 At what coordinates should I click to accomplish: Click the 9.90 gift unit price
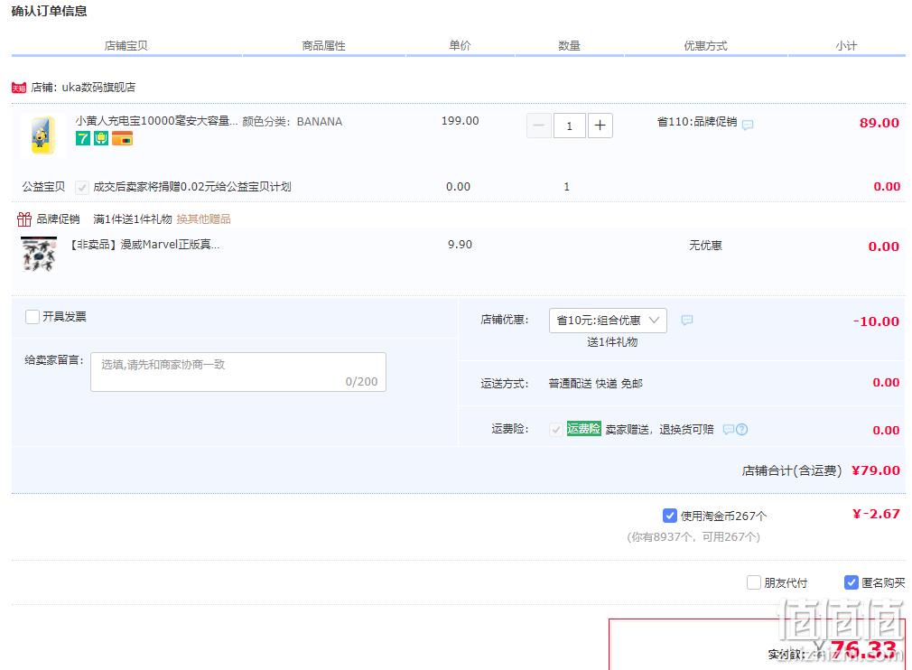(461, 245)
